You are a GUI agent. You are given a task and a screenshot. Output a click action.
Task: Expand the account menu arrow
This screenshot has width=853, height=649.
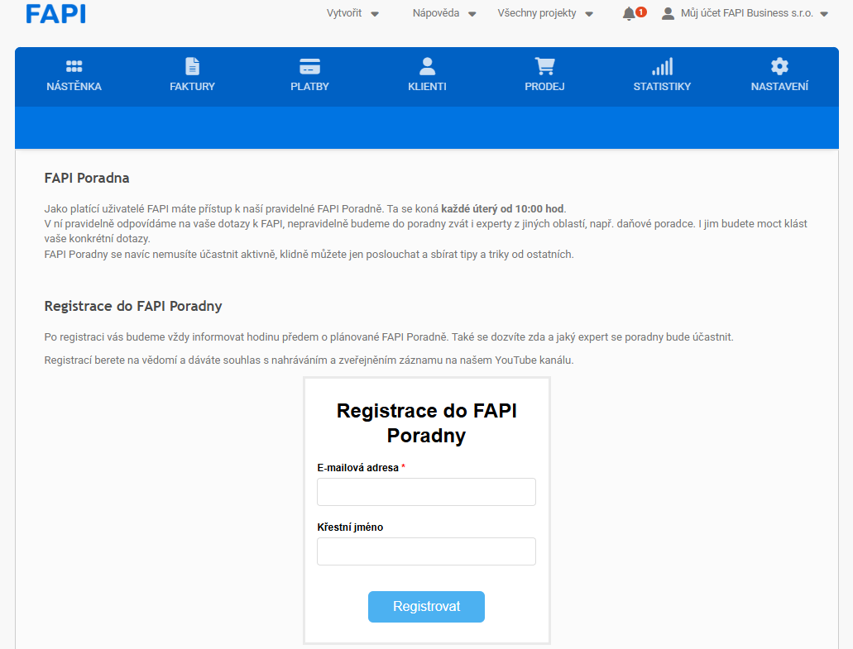[824, 14]
